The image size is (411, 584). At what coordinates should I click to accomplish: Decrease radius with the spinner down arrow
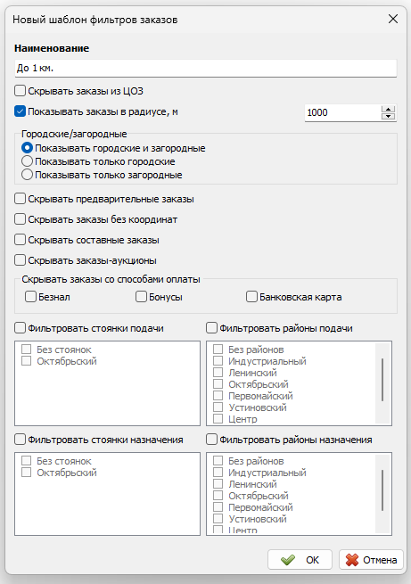click(x=389, y=116)
